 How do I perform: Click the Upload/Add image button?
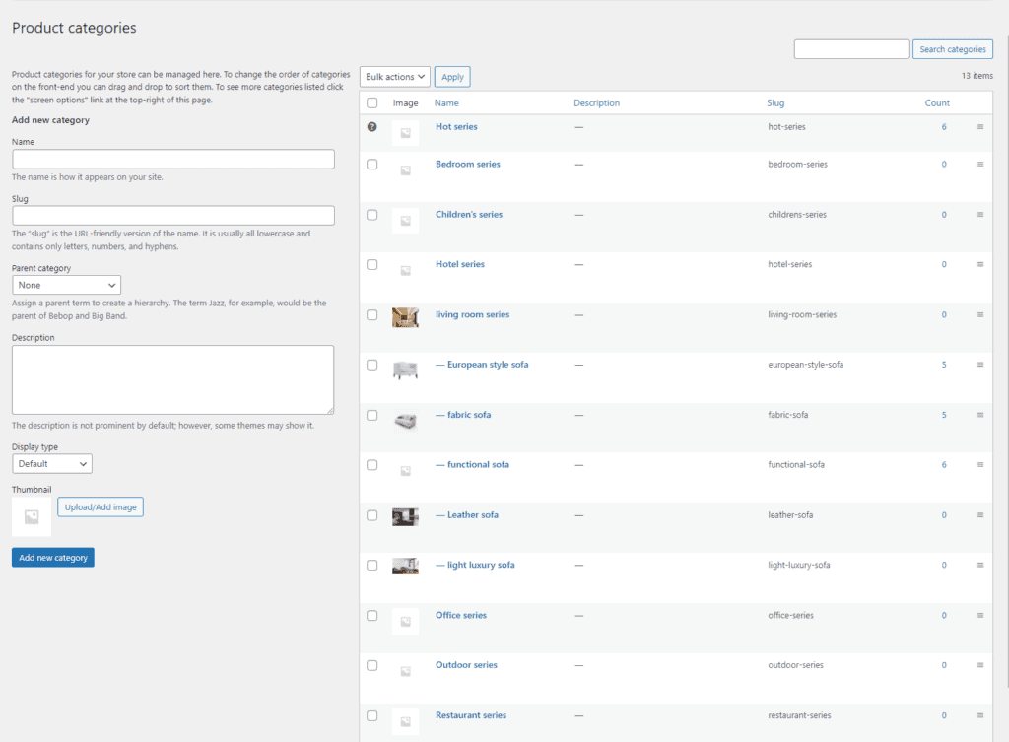[101, 507]
